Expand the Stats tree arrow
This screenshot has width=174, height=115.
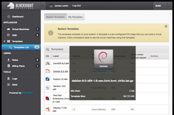click(x=4, y=85)
